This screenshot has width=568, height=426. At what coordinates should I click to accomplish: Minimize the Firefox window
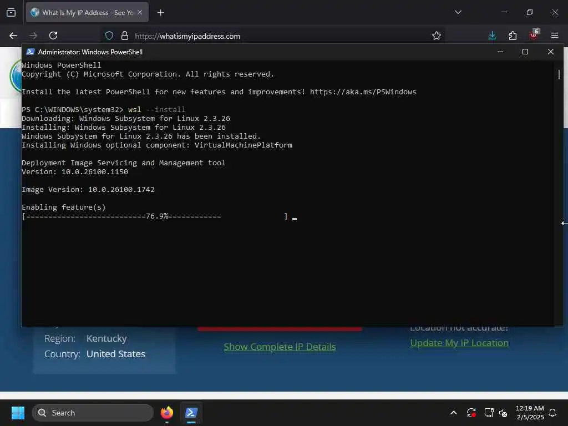504,12
